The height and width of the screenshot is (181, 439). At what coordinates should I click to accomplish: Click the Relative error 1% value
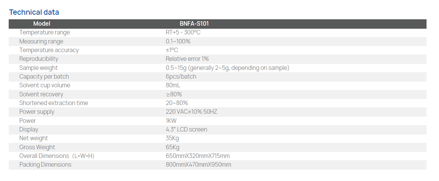coord(187,59)
